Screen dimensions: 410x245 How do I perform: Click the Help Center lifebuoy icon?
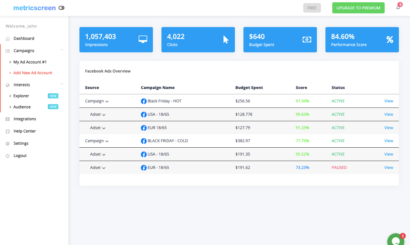[8, 132]
